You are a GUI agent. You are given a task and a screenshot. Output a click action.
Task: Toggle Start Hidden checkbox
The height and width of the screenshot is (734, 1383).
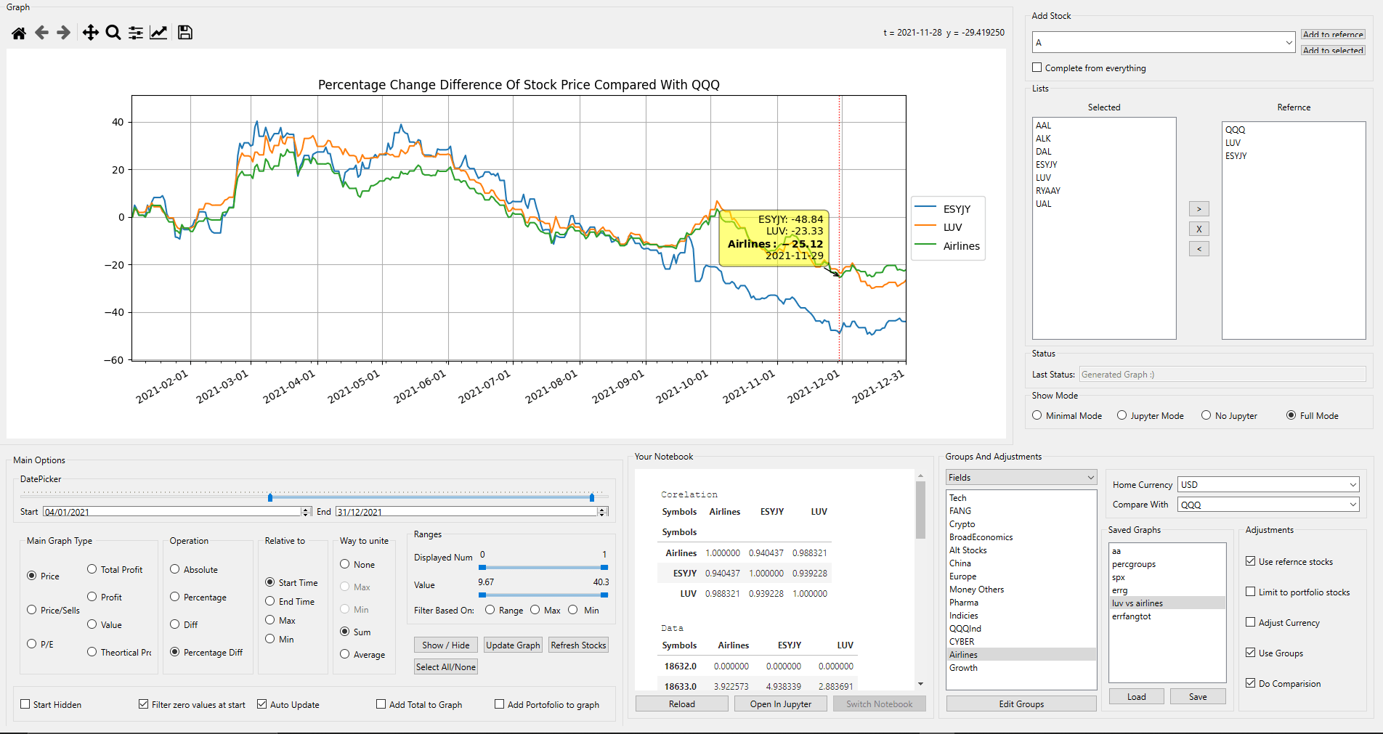pos(25,704)
